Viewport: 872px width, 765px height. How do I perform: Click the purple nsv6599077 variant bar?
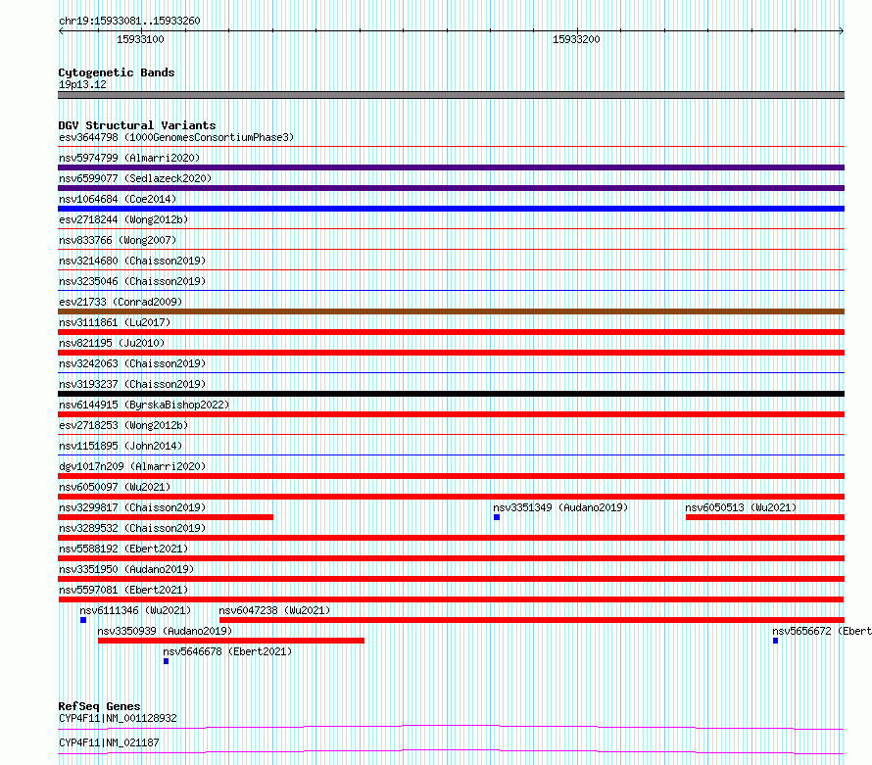click(x=451, y=188)
